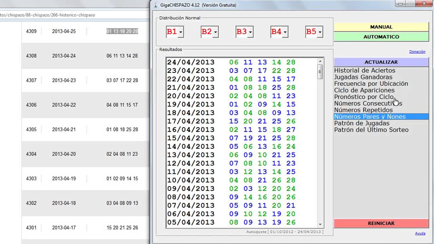Screen dimensions: 434x244
Task: Open the B1 dropdown
Action: coord(181,32)
